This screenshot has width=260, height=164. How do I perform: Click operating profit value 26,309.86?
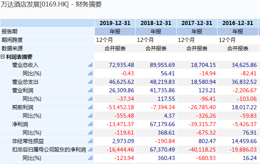[x=121, y=90]
